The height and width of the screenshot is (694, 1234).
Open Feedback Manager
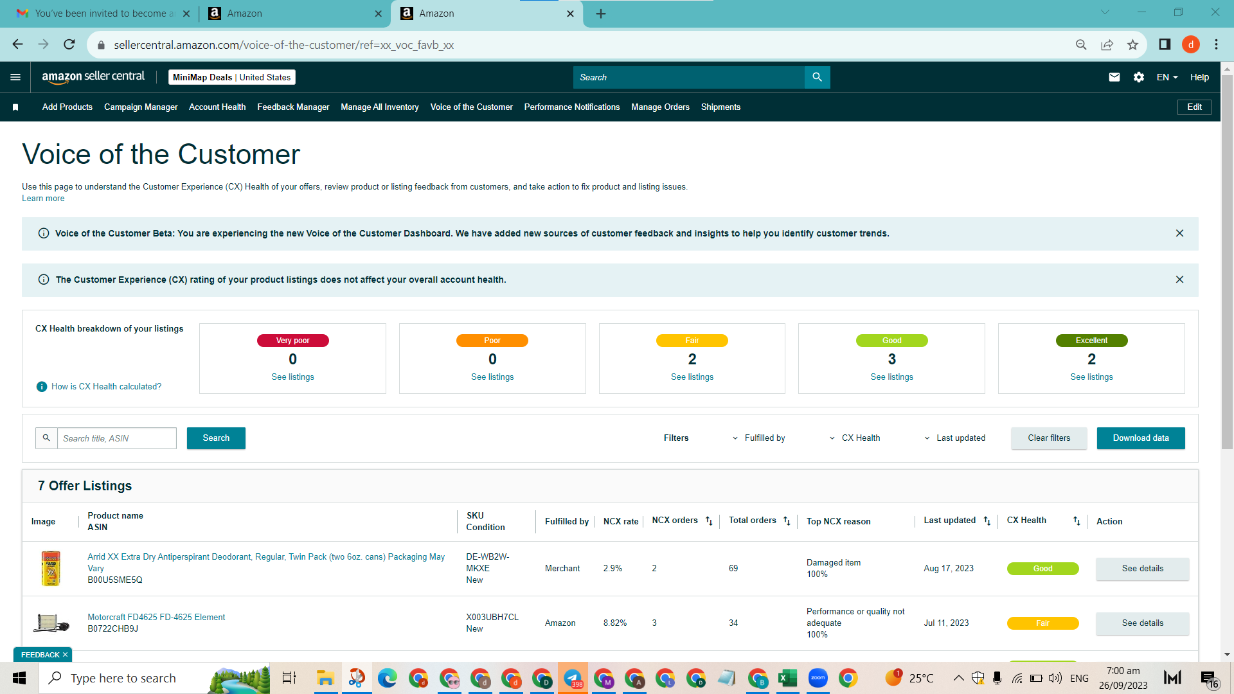(x=293, y=107)
